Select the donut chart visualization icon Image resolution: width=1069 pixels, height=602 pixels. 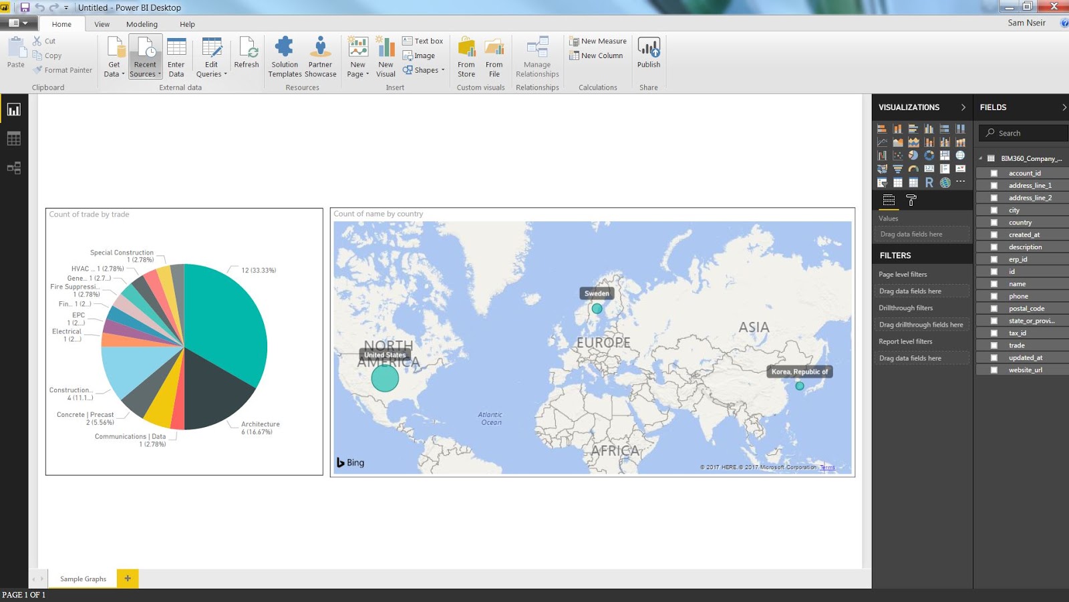(929, 155)
